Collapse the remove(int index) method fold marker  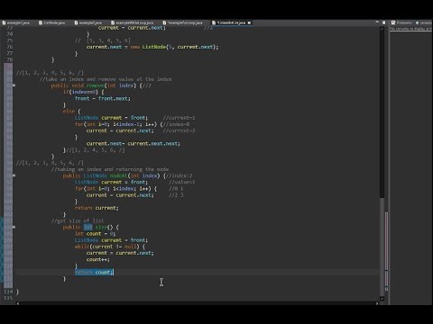[x=14, y=85]
